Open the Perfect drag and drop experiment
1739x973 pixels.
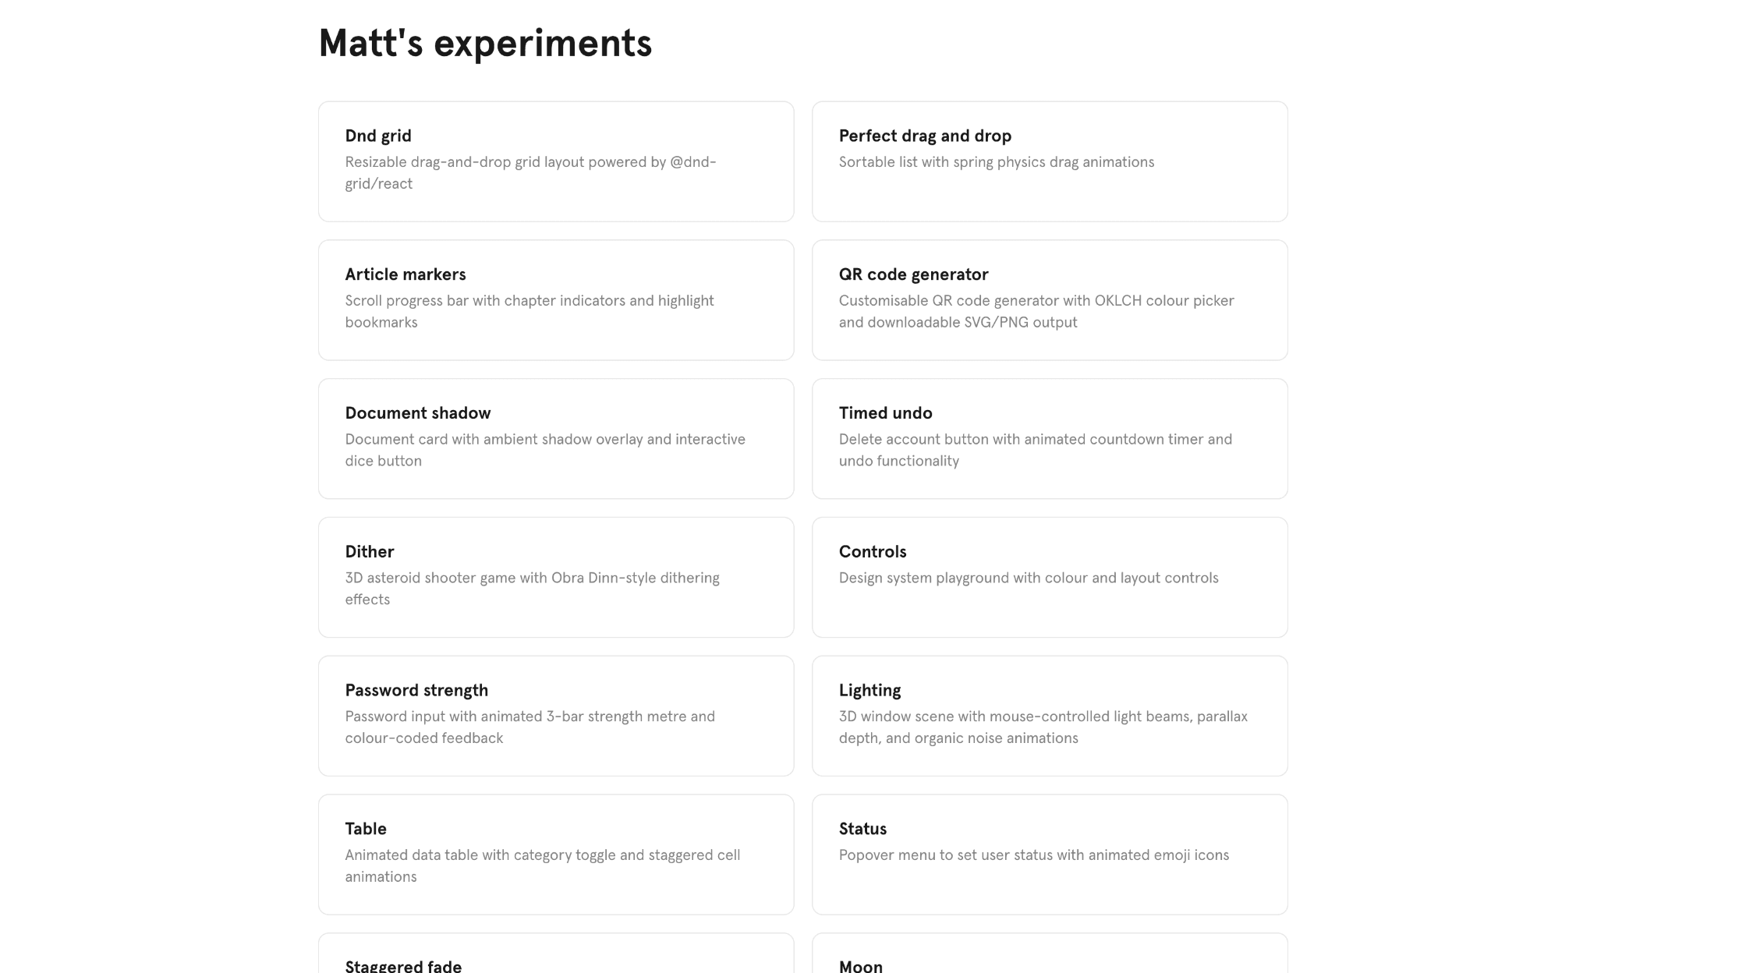(x=1050, y=161)
